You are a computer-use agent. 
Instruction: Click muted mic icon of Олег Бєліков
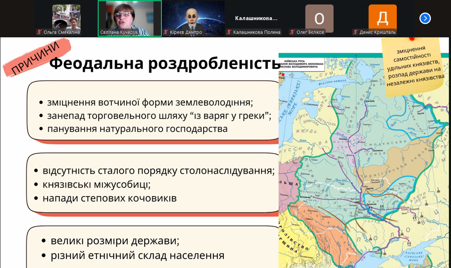point(292,32)
